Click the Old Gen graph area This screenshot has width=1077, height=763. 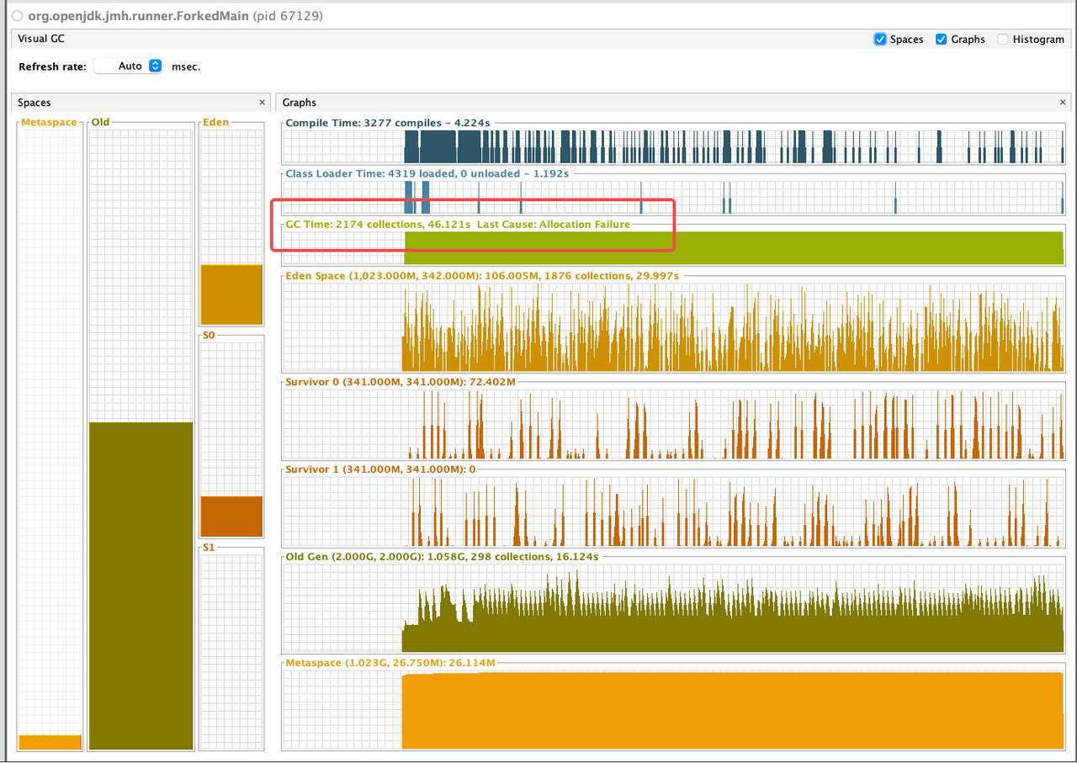click(673, 607)
